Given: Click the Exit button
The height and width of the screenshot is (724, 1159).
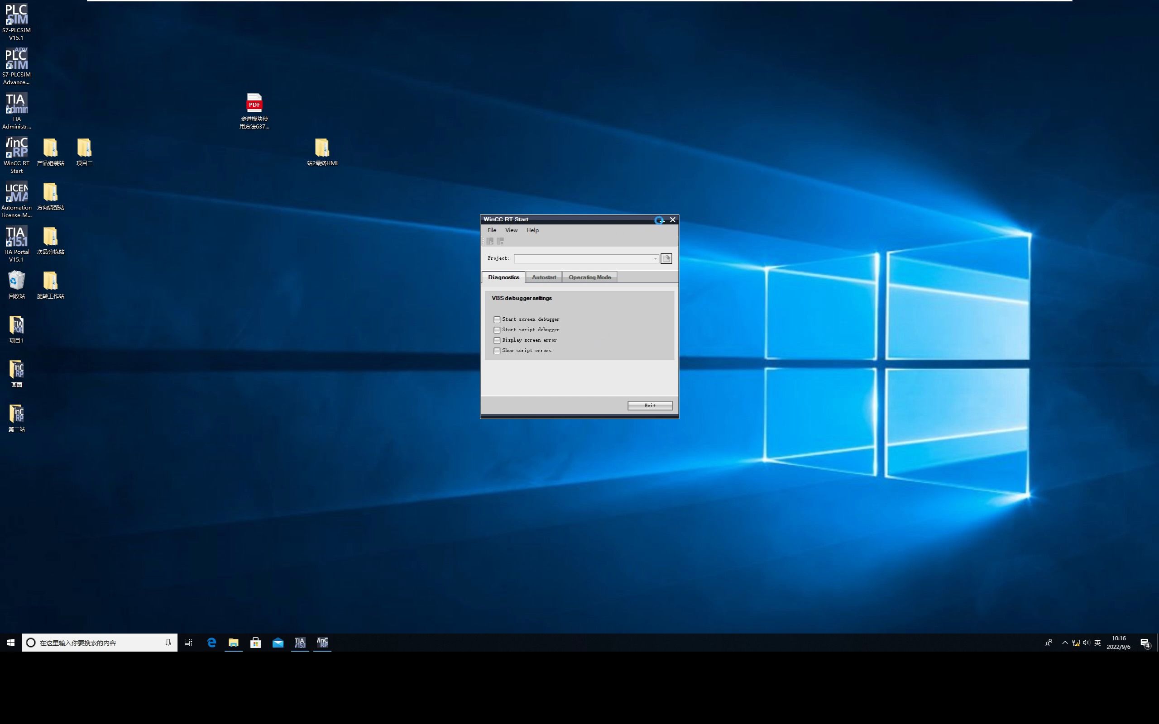Looking at the screenshot, I should (650, 405).
